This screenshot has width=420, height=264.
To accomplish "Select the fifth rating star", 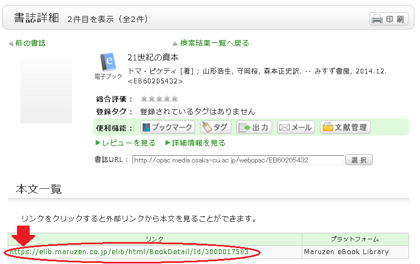I will tap(175, 99).
